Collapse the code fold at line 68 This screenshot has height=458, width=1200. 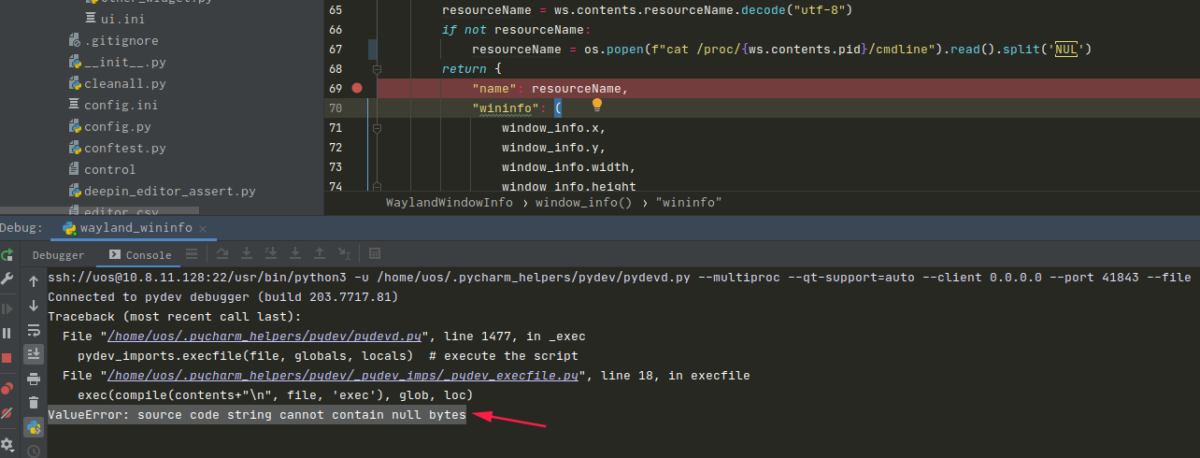[x=377, y=69]
